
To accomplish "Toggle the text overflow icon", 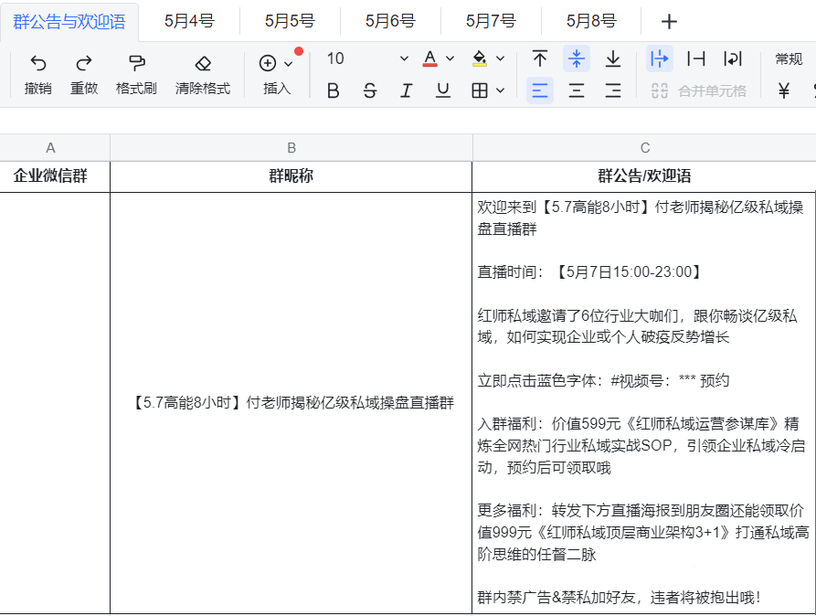I will point(660,58).
